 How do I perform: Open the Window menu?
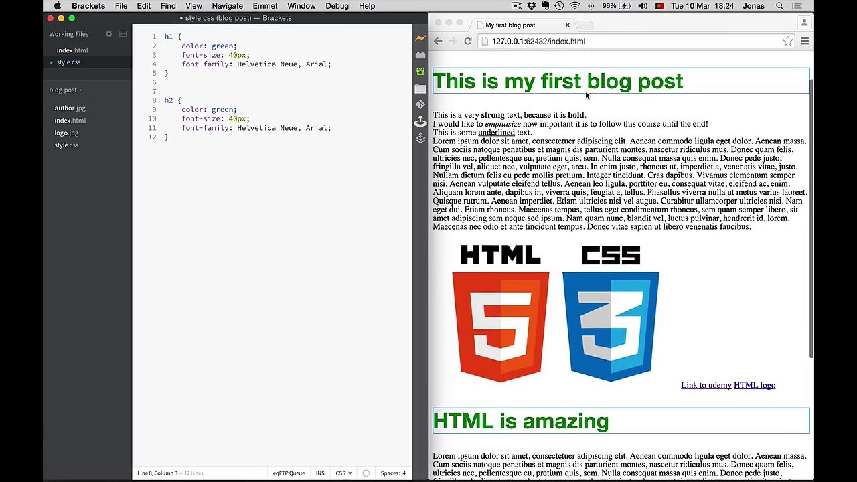[x=301, y=6]
